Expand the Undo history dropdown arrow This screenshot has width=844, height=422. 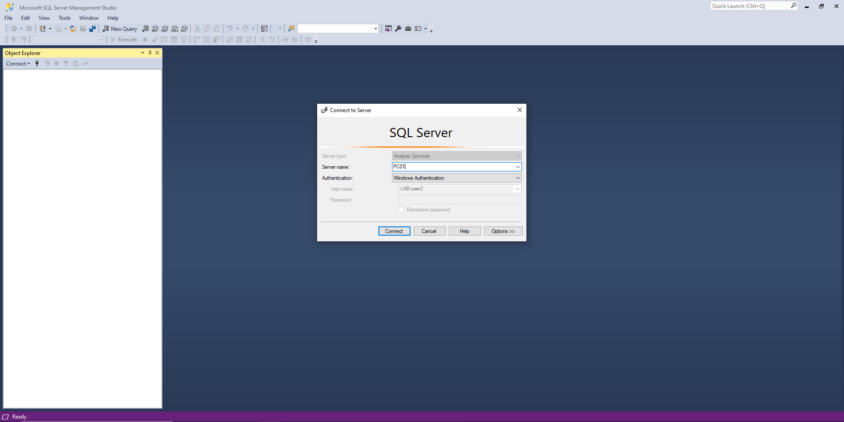tap(237, 29)
